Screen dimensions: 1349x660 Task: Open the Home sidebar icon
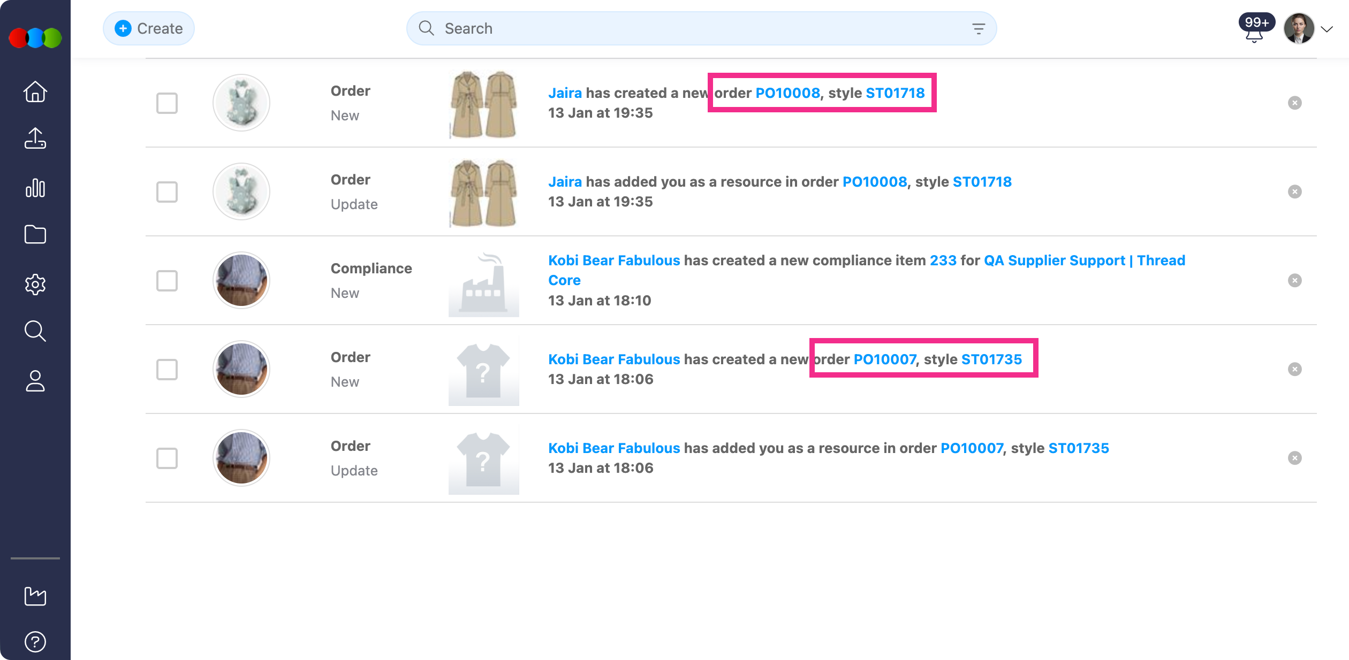(x=35, y=91)
